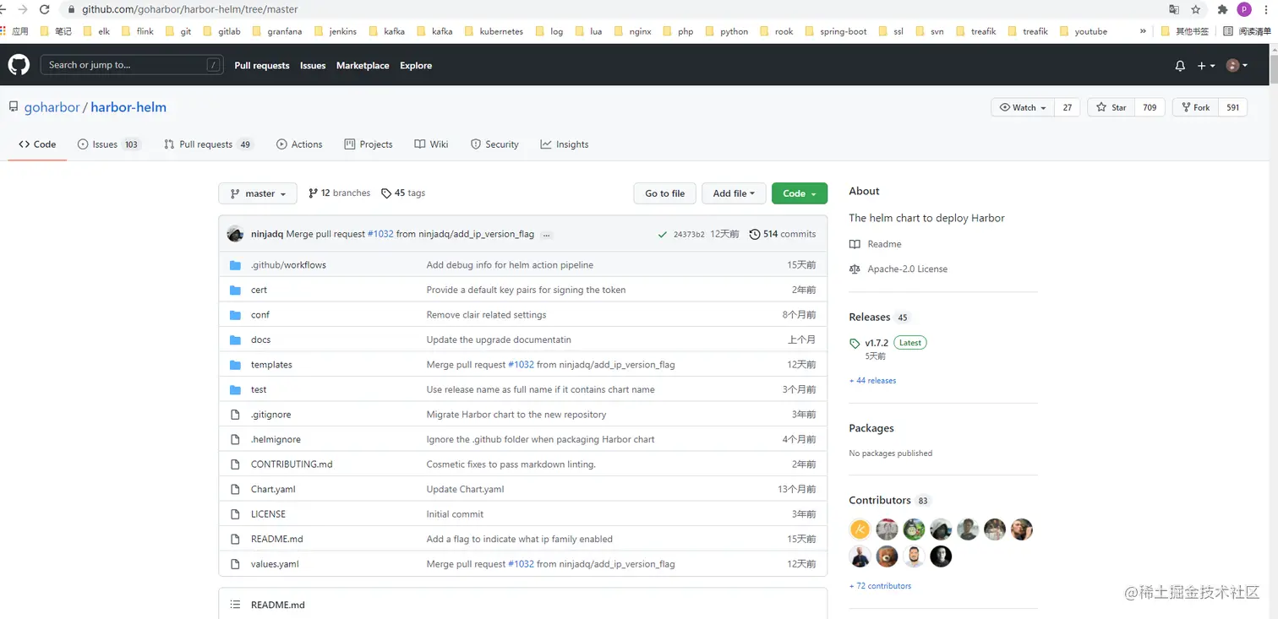Switch to the Projects tab
The width and height of the screenshot is (1278, 619).
click(x=369, y=144)
